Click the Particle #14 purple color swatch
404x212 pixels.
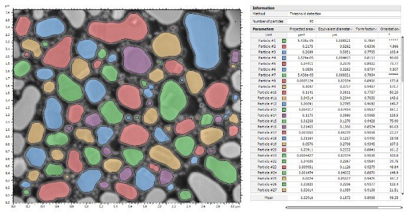(284, 115)
